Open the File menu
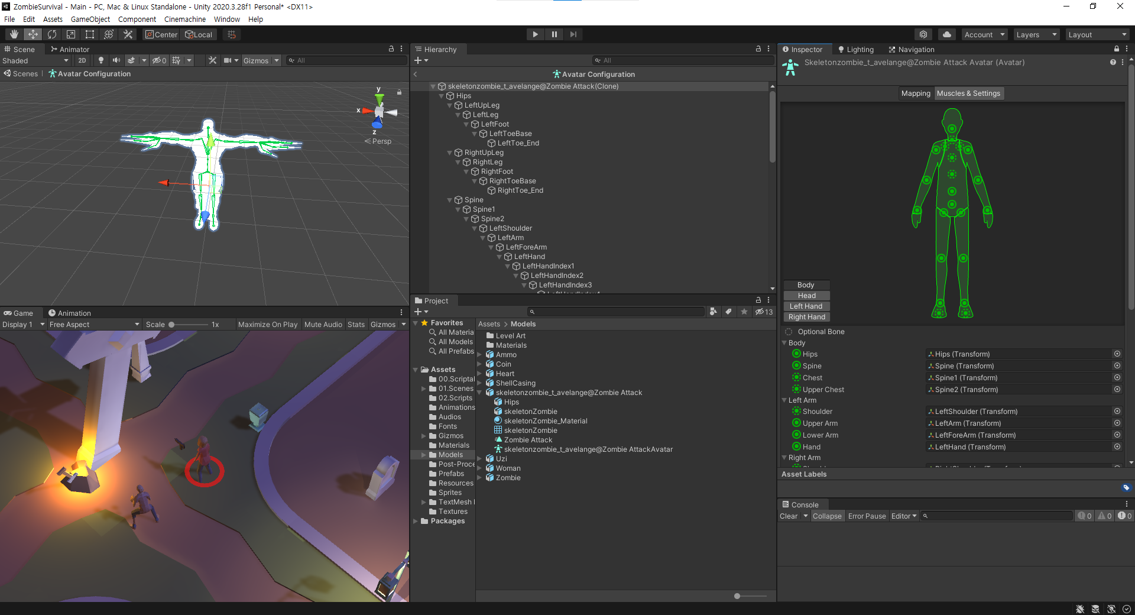Viewport: 1135px width, 615px height. pyautogui.click(x=9, y=19)
